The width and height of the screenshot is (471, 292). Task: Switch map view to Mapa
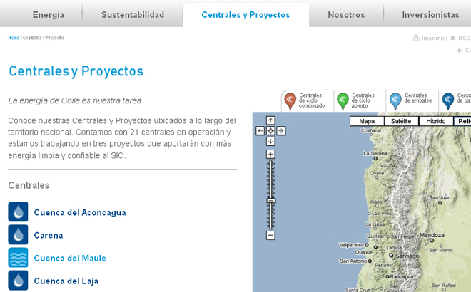pyautogui.click(x=367, y=121)
